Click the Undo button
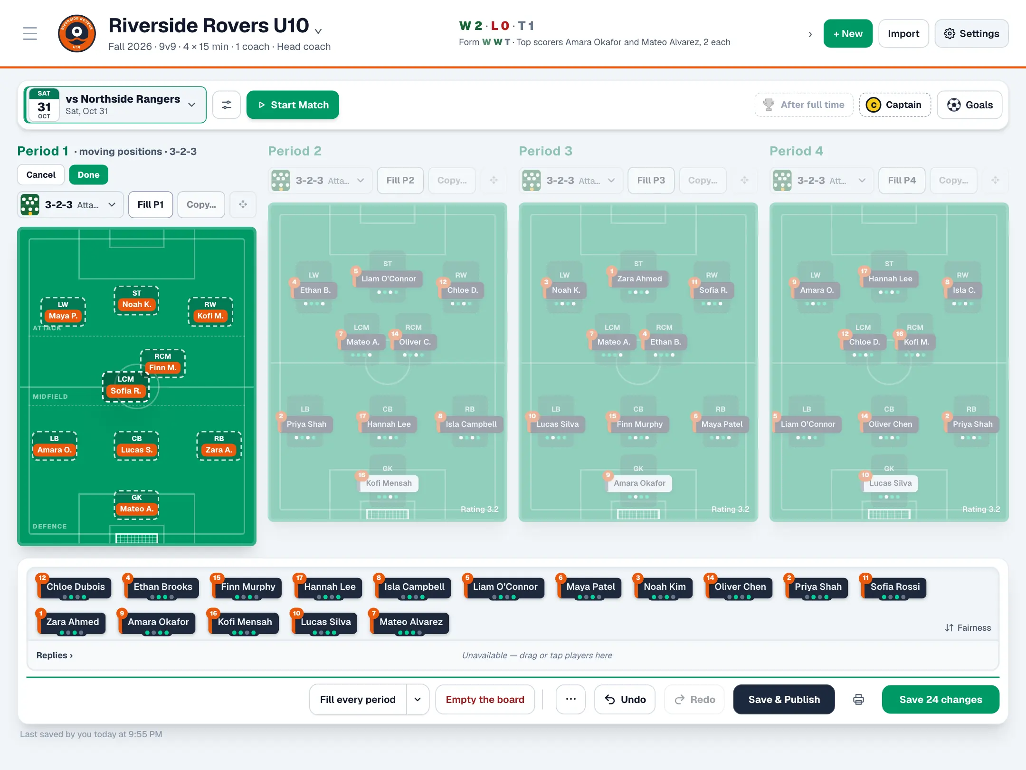Viewport: 1026px width, 770px height. pos(625,700)
